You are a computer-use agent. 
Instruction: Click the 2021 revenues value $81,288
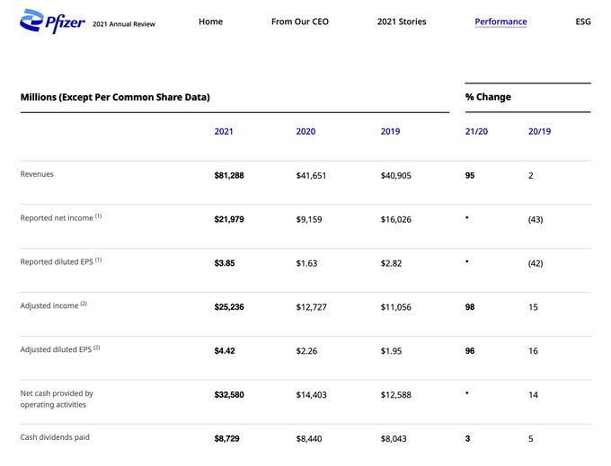click(x=228, y=176)
